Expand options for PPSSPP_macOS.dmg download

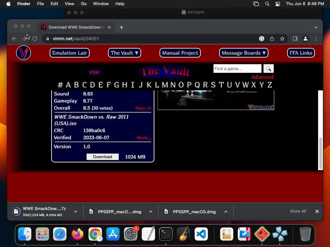[226, 212]
